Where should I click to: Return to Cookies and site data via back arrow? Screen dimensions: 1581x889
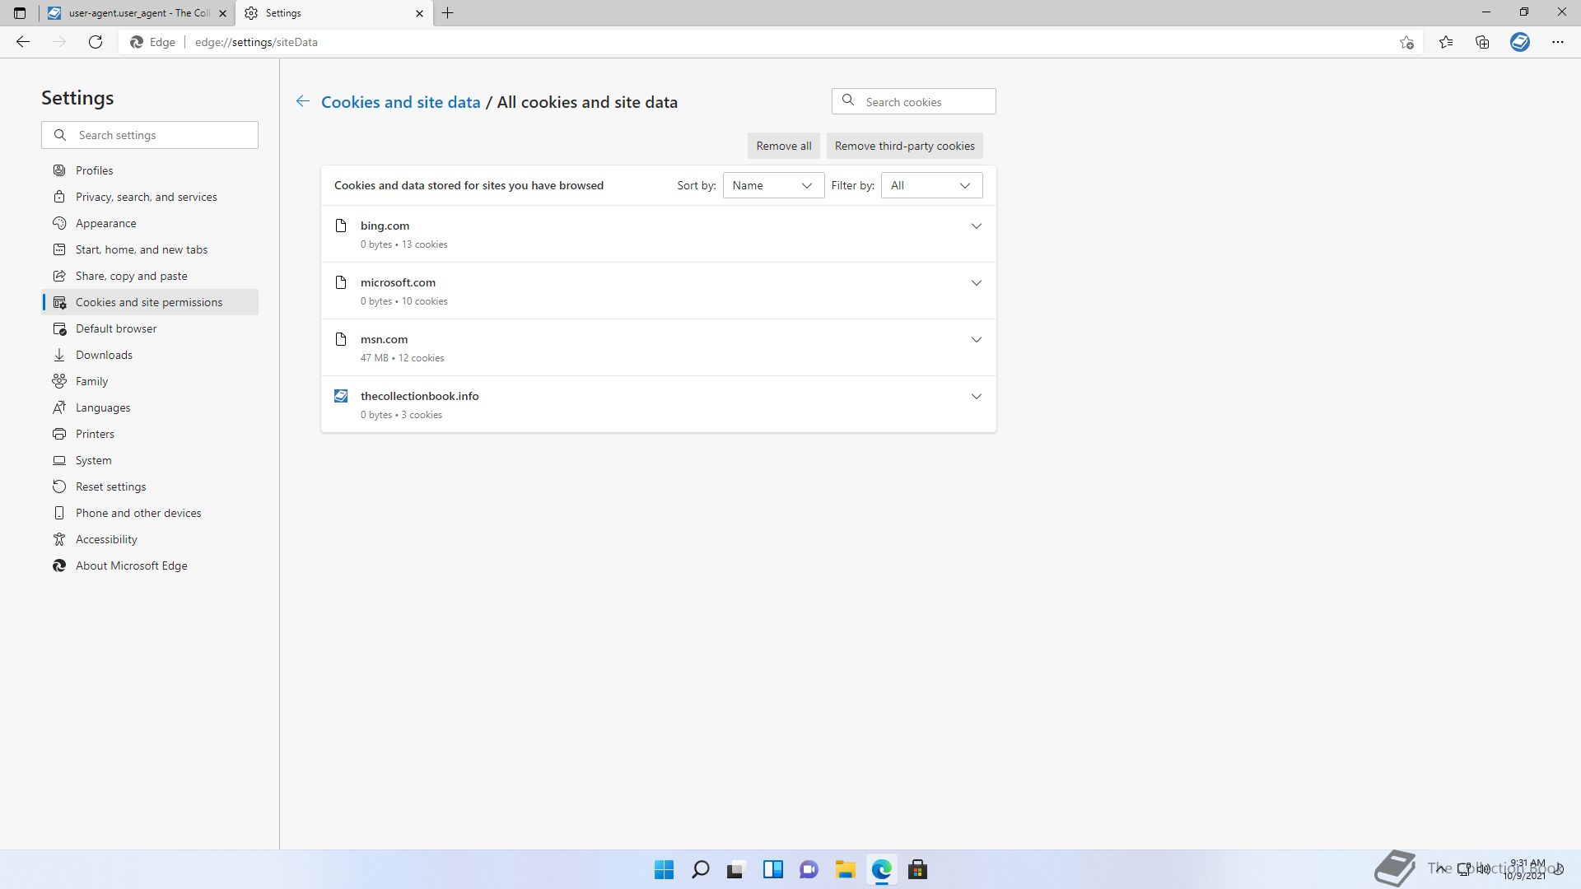pos(303,101)
